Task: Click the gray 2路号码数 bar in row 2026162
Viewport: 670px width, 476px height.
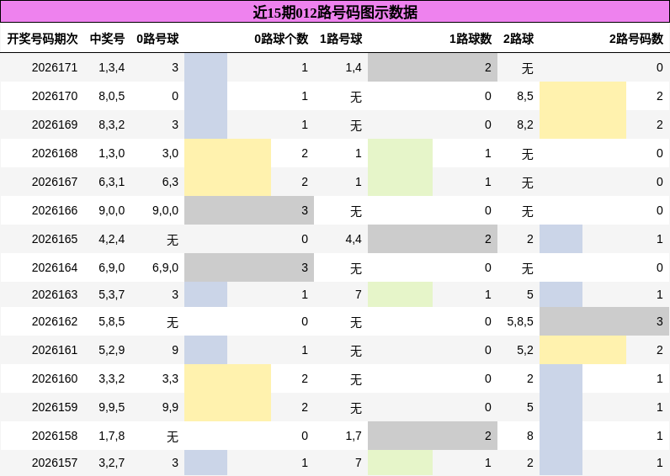Action: click(604, 321)
